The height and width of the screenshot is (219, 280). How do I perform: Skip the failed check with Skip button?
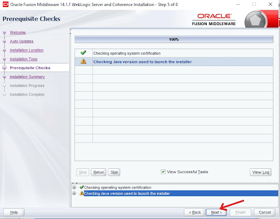tap(114, 172)
